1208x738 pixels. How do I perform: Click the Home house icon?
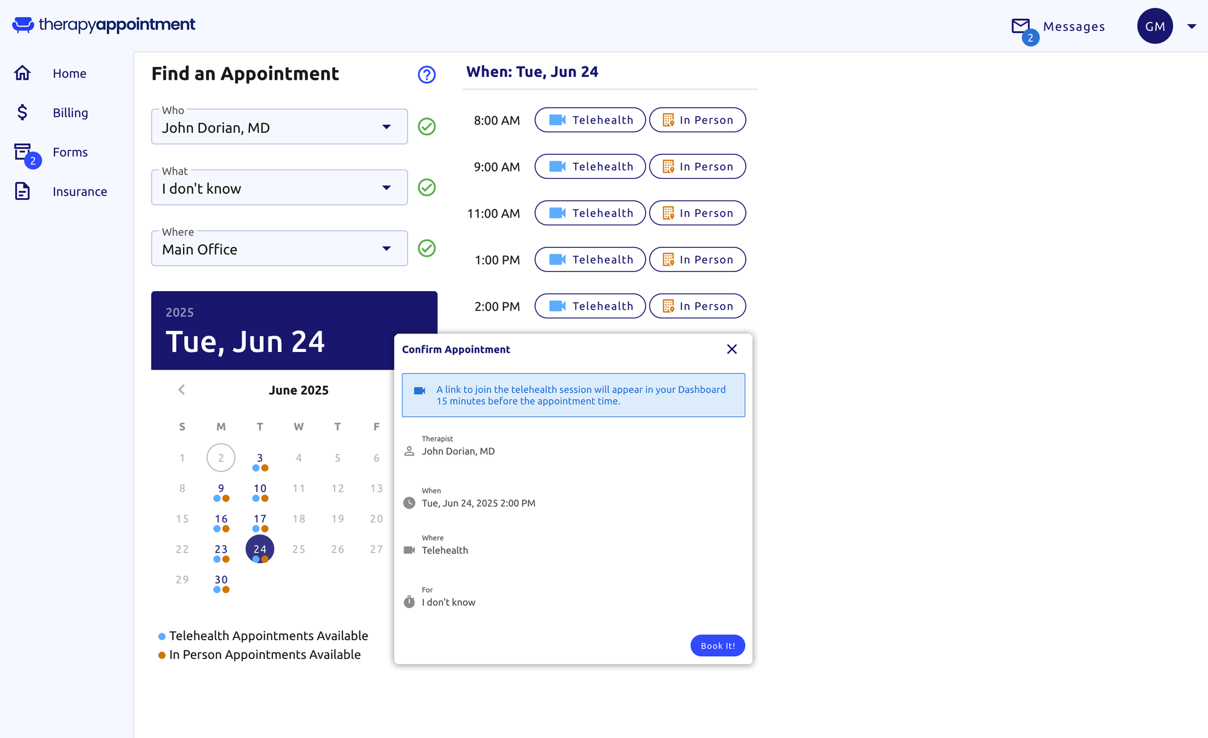coord(22,73)
